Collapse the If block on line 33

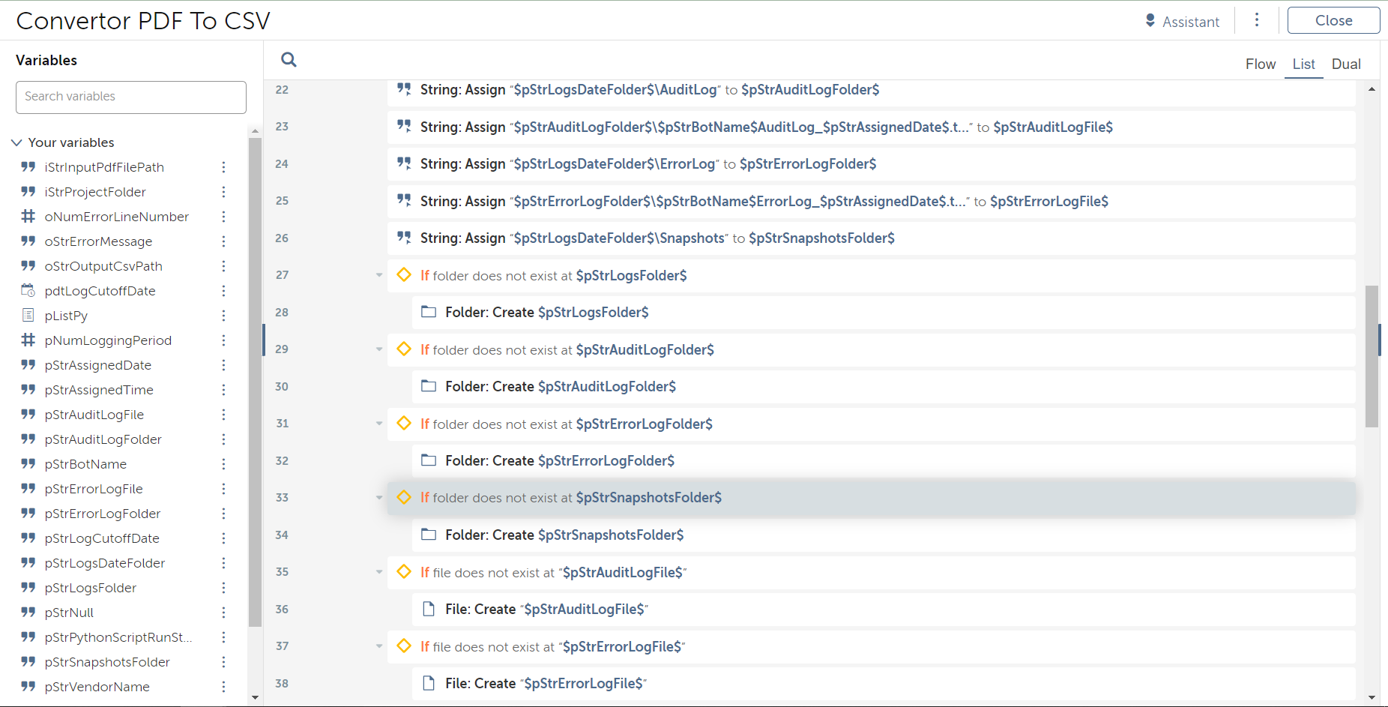click(x=379, y=498)
